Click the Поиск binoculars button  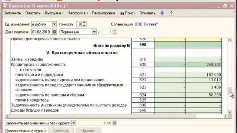click(128, 13)
